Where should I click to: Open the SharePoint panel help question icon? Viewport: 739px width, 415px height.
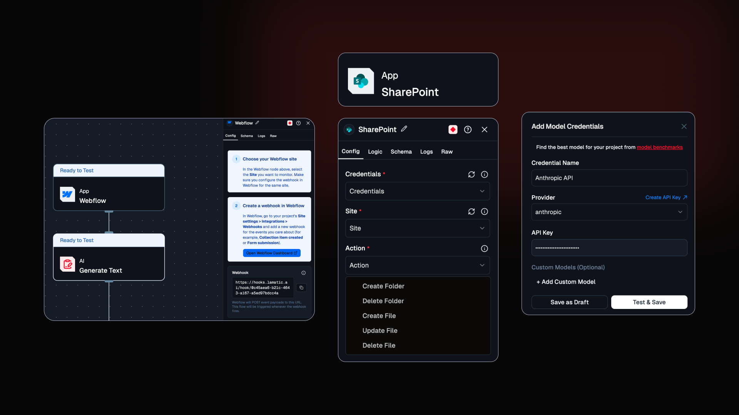pos(468,129)
